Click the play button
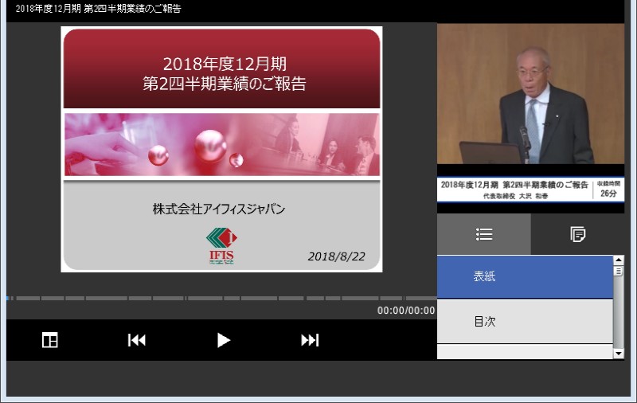Screen dimensions: 637x403 (223, 340)
